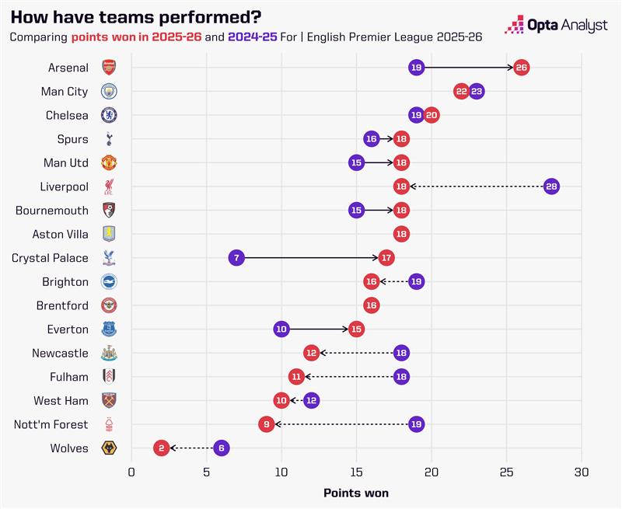Select the Newcastle club crest

click(109, 353)
